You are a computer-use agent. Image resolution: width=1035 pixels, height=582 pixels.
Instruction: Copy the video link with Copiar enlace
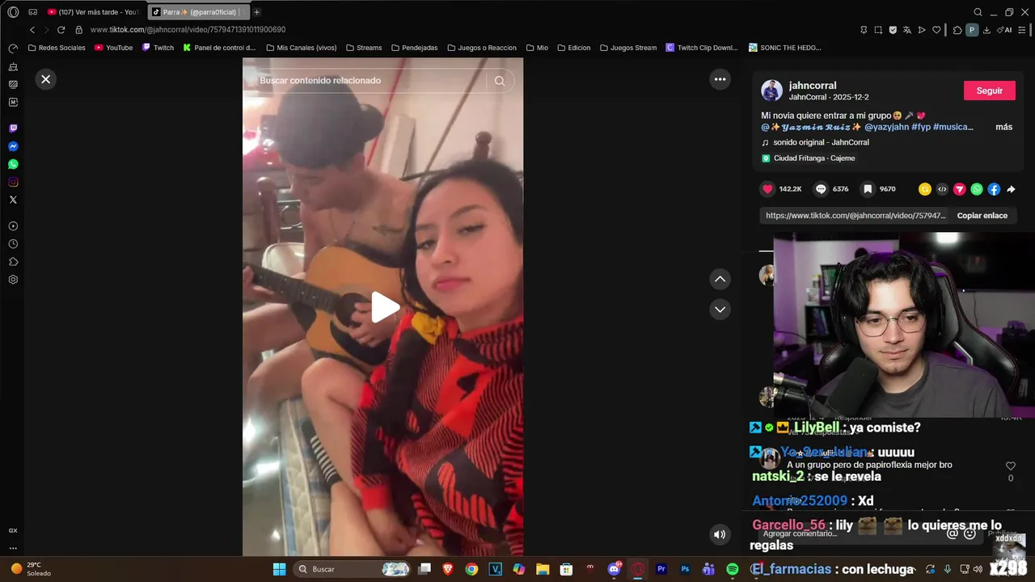982,216
